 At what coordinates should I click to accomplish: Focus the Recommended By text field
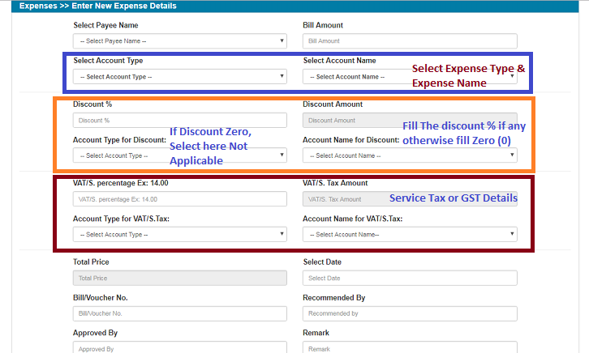pyautogui.click(x=409, y=313)
